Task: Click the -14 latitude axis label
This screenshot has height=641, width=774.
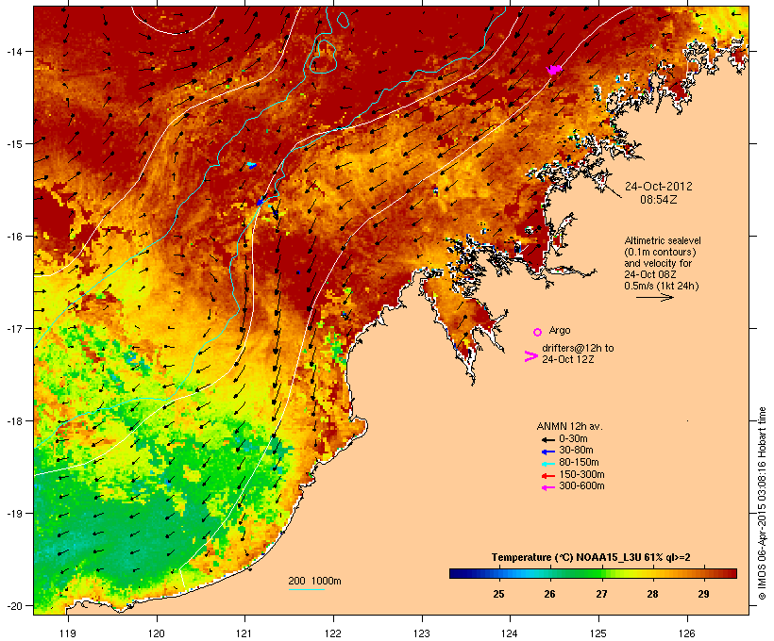Action: point(14,51)
